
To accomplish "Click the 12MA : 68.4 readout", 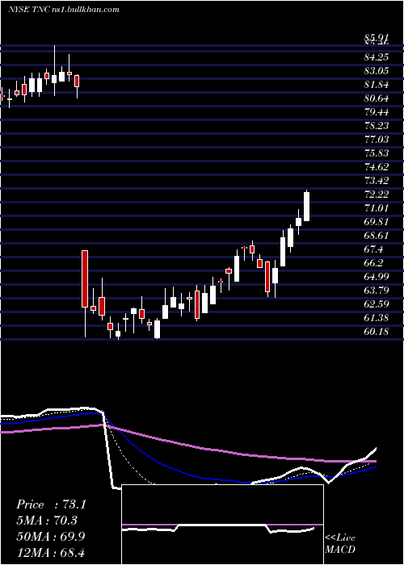I will pos(50,552).
